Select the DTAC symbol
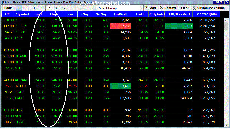230x129 pixels. (x=19, y=92)
